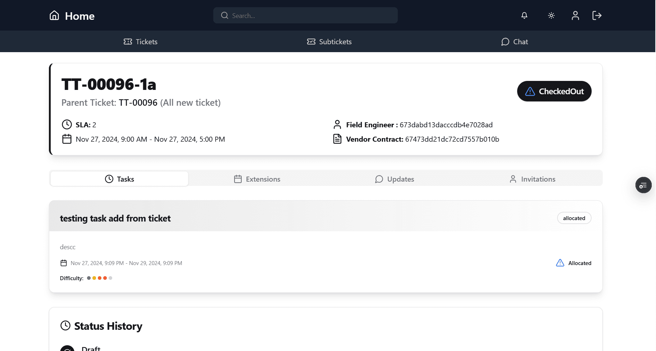Click the Vendor Contract document icon
The image size is (656, 351).
pos(337,138)
